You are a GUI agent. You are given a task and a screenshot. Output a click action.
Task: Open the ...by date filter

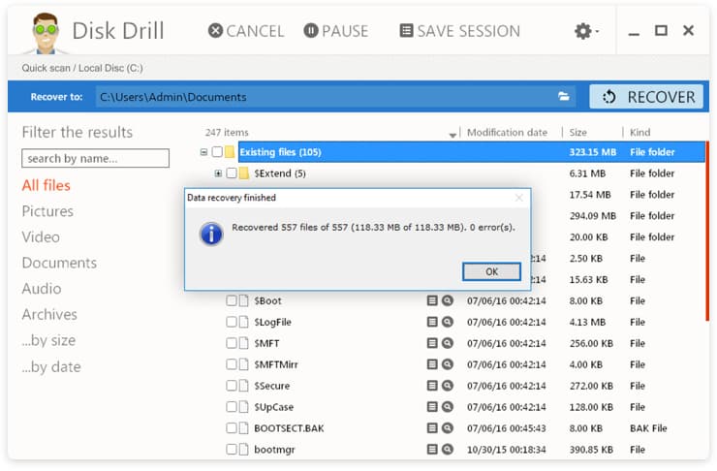coord(51,366)
